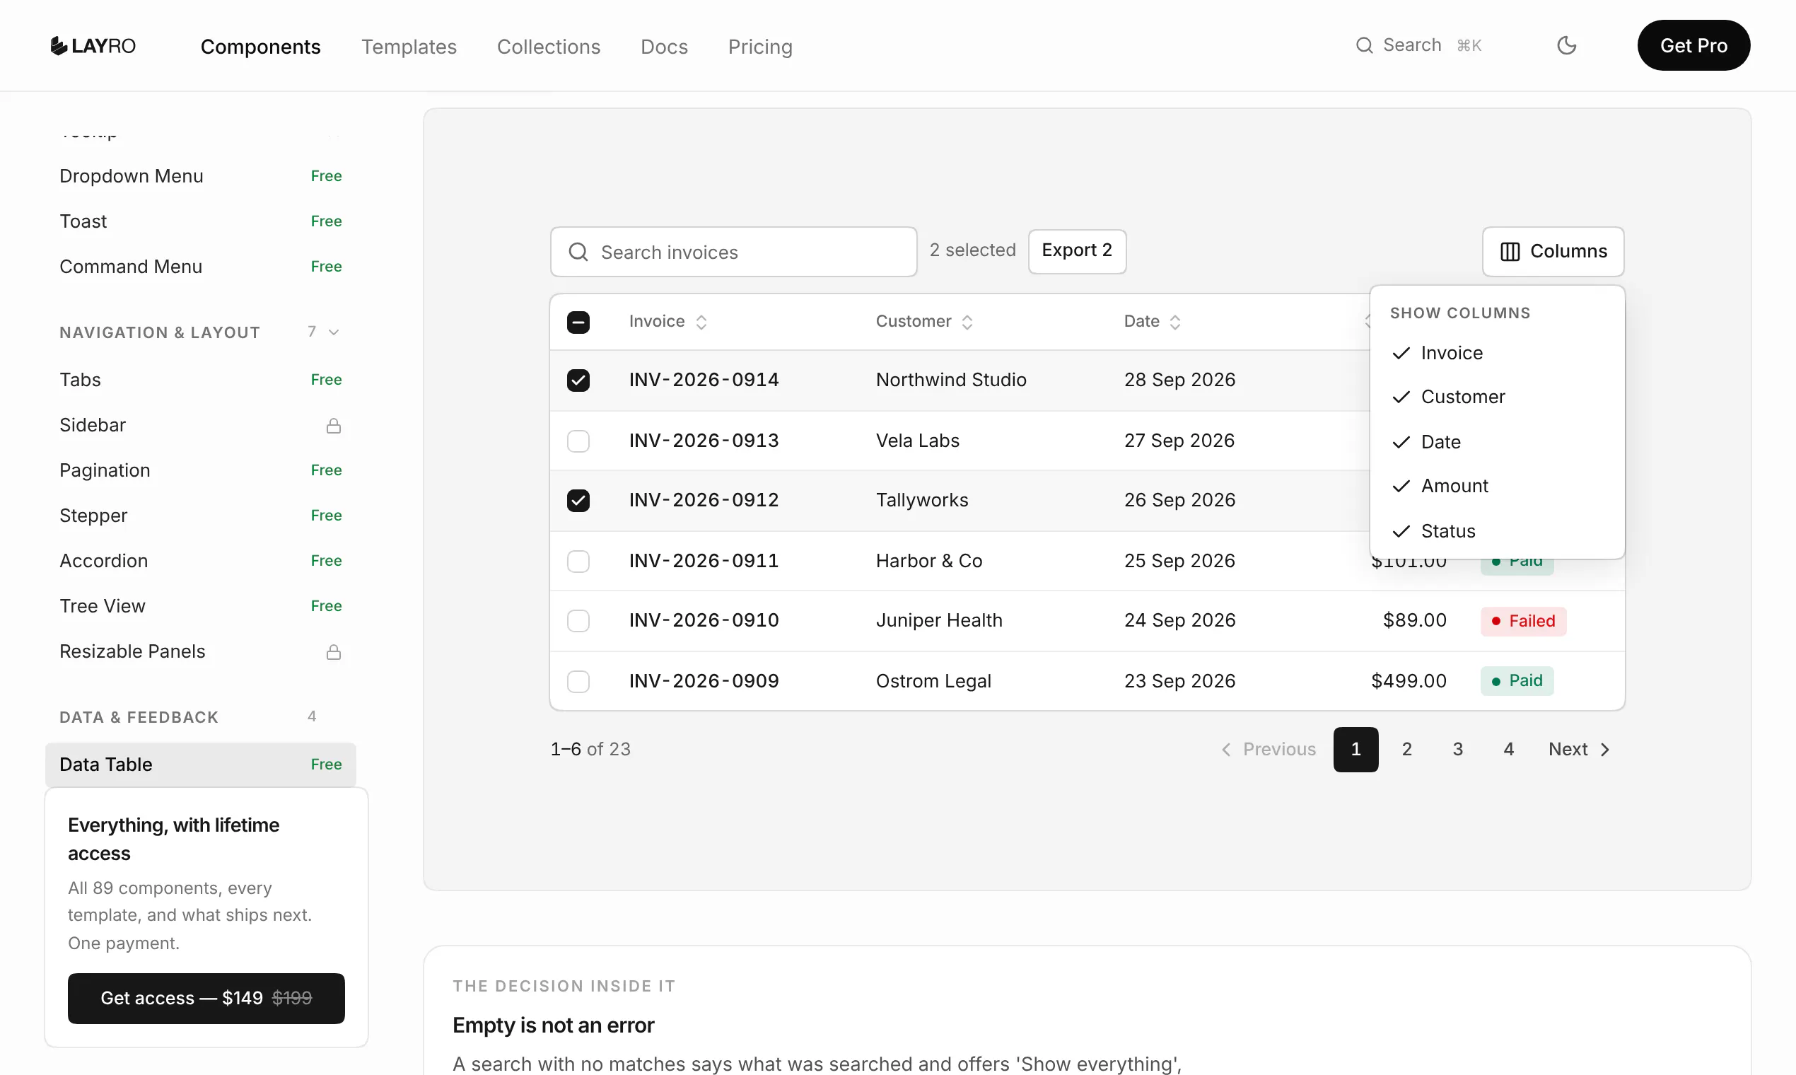Hide the Amount column
This screenshot has height=1075, width=1796.
pyautogui.click(x=1497, y=486)
